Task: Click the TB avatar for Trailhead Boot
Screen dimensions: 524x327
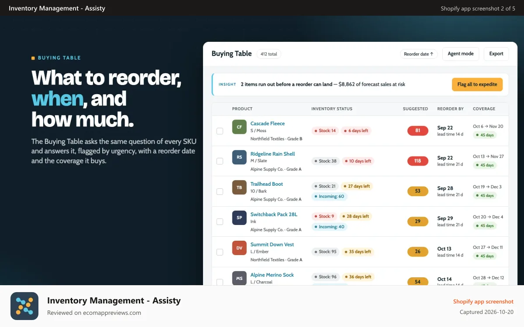Action: click(x=239, y=187)
